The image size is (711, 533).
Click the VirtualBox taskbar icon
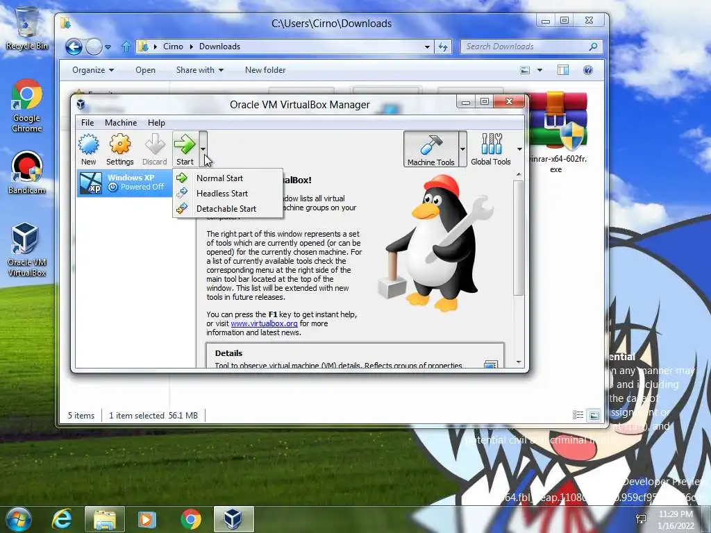(x=233, y=520)
